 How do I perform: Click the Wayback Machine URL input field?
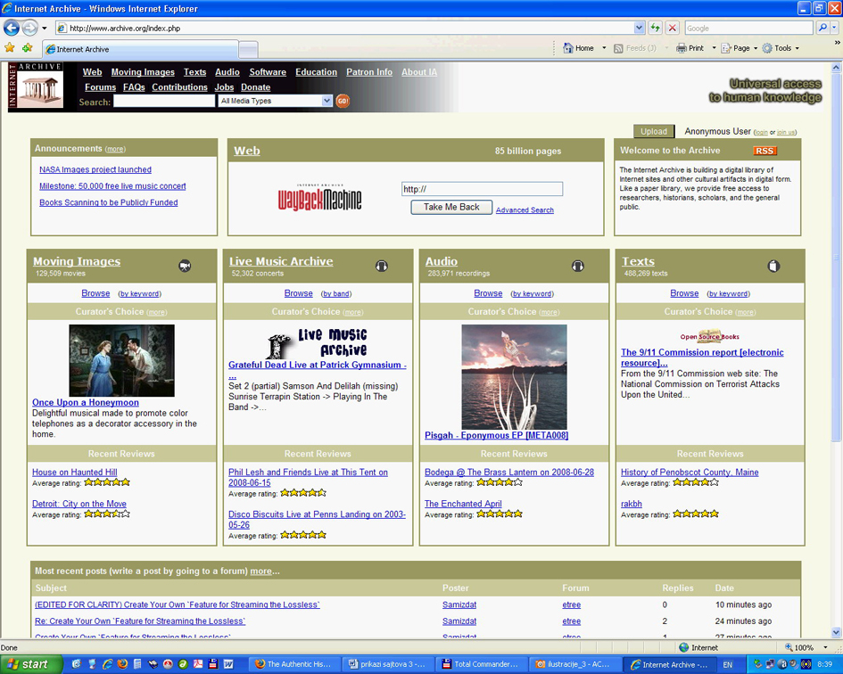(482, 189)
